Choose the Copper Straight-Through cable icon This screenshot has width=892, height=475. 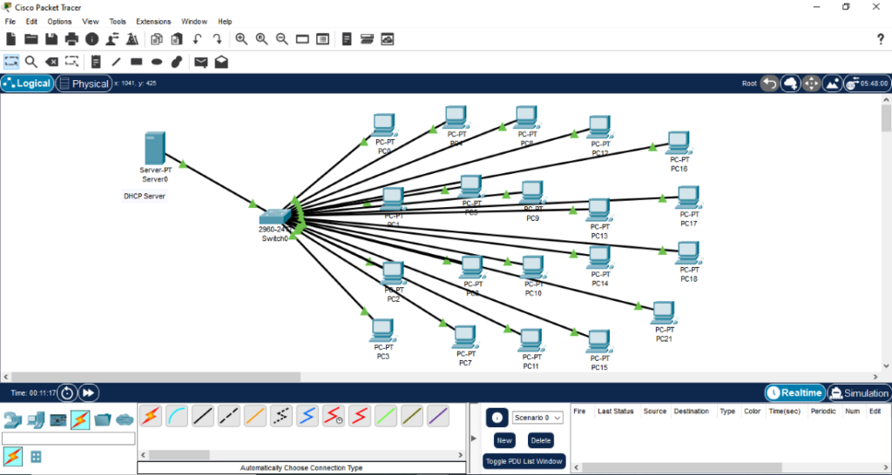coord(203,417)
